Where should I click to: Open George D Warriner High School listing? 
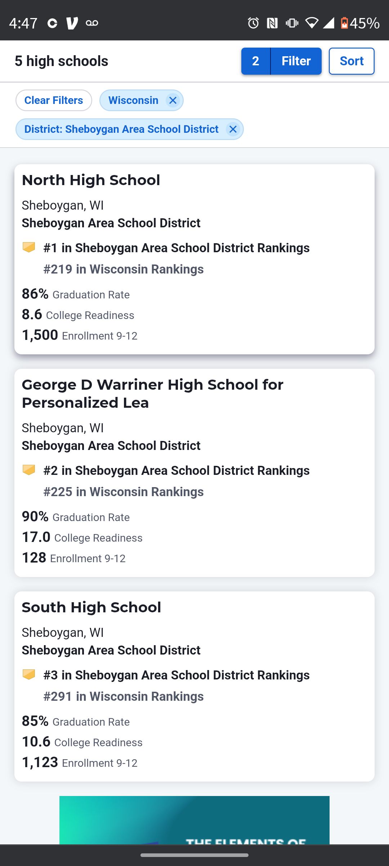coord(153,394)
